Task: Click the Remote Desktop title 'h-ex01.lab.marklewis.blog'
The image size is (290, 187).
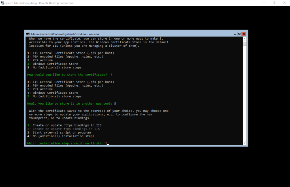Action: click(x=21, y=3)
